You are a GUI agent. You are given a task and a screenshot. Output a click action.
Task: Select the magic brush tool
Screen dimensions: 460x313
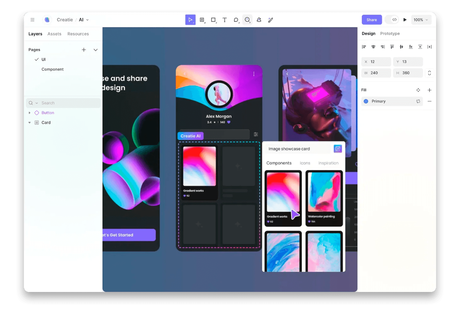pyautogui.click(x=270, y=20)
